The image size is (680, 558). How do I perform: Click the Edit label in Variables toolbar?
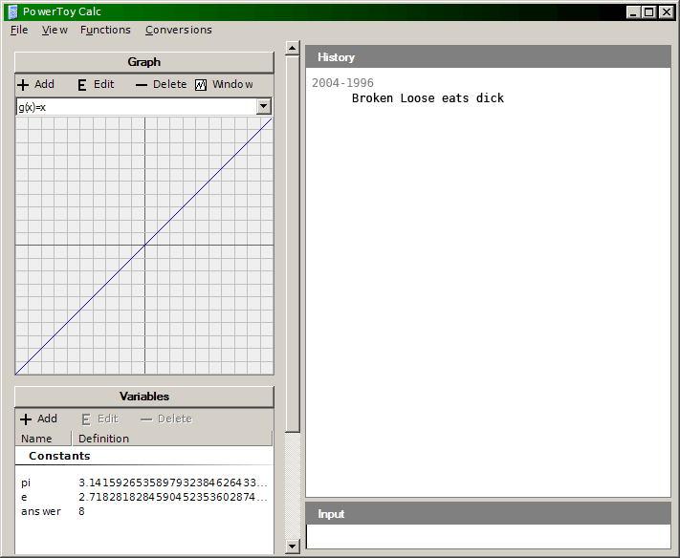point(108,418)
